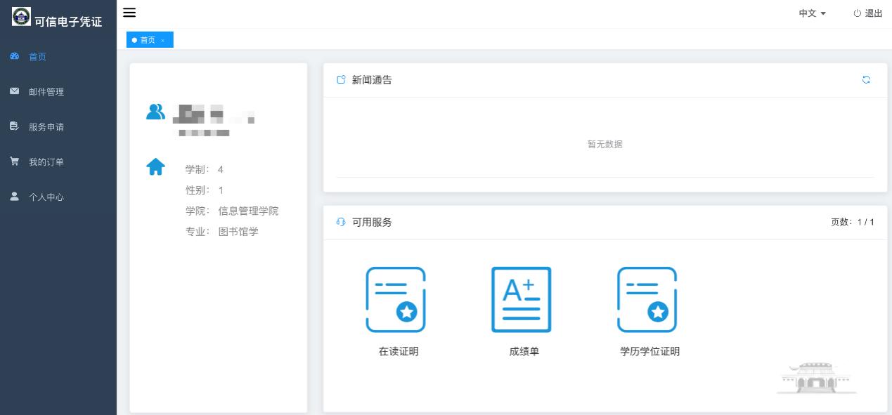The height and width of the screenshot is (415, 892).
Task: Close the 首页 tab
Action: (x=163, y=41)
